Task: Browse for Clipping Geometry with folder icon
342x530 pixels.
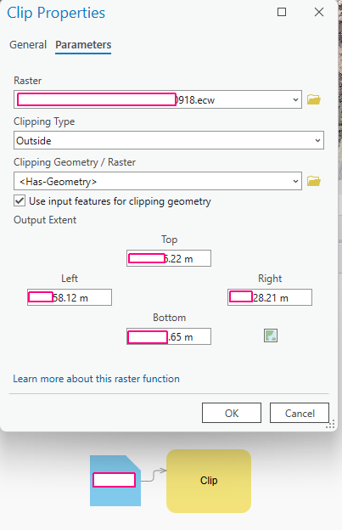Action: (x=314, y=181)
